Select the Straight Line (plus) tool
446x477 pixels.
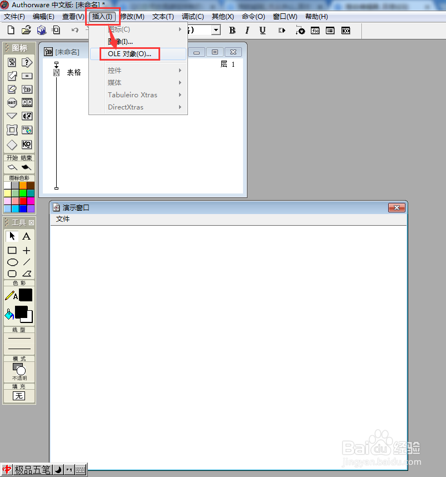tap(27, 250)
